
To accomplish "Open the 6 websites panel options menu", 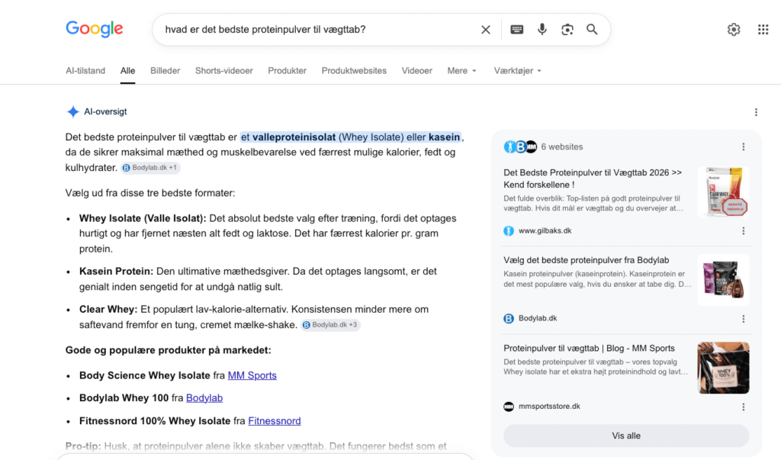I will (743, 147).
